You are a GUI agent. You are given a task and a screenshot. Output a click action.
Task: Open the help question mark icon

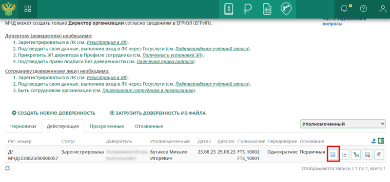point(363,9)
